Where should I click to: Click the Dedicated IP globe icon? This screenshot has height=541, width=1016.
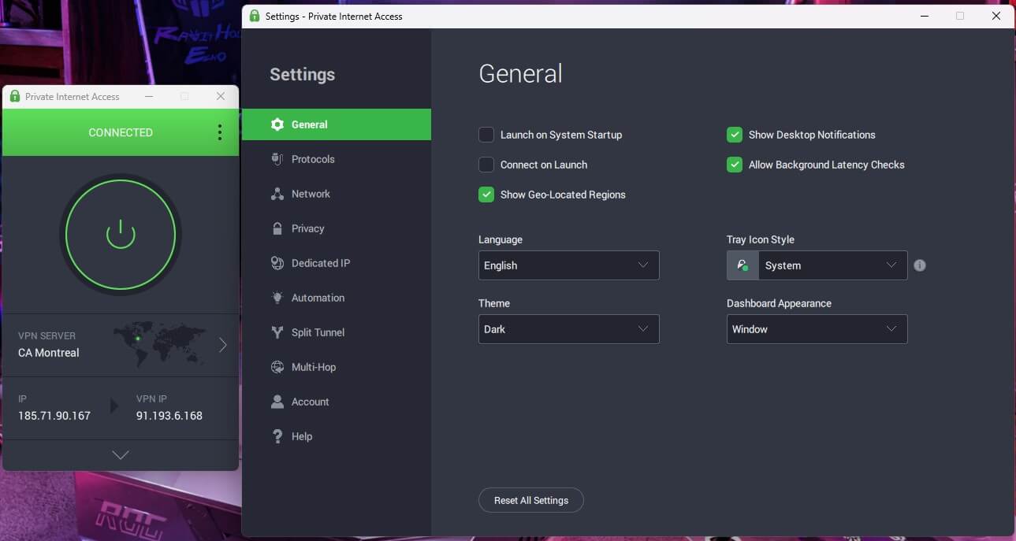pyautogui.click(x=277, y=263)
